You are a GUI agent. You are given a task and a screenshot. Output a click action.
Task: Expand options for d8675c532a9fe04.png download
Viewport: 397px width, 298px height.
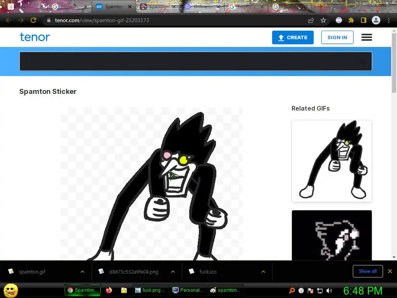coord(173,272)
